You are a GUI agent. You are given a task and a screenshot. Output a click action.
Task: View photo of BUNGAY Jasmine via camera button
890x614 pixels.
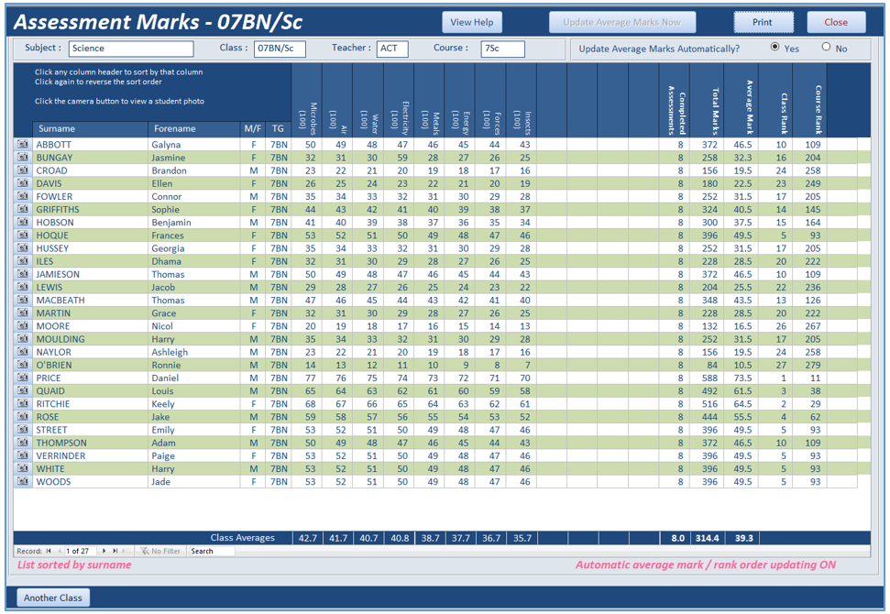click(x=23, y=158)
